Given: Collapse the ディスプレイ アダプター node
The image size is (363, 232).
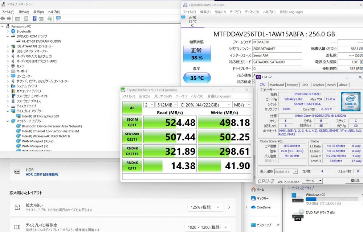Looking at the screenshot, I should click(8, 111).
